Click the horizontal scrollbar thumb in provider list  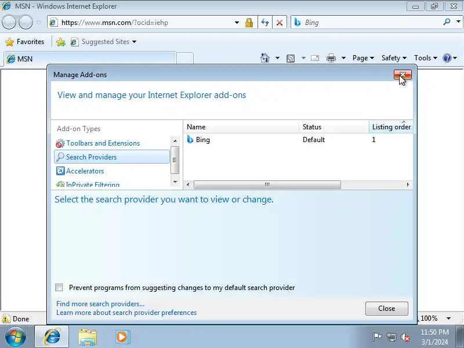(x=267, y=184)
